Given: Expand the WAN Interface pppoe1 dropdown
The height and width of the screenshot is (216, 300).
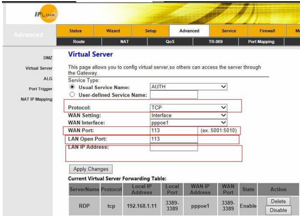Looking at the screenshot, I should click(188, 122).
